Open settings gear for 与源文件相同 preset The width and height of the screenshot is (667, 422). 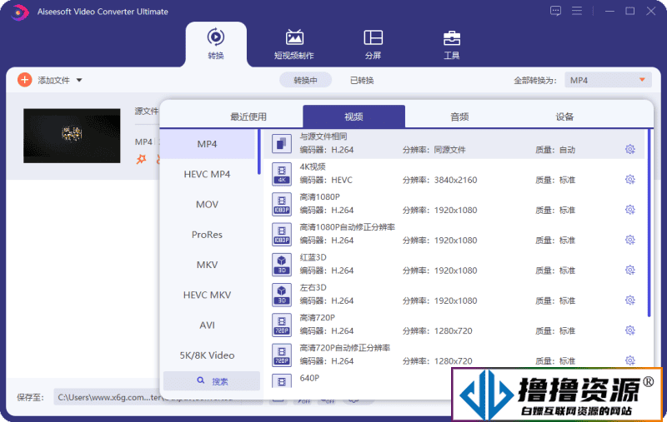[x=630, y=149]
